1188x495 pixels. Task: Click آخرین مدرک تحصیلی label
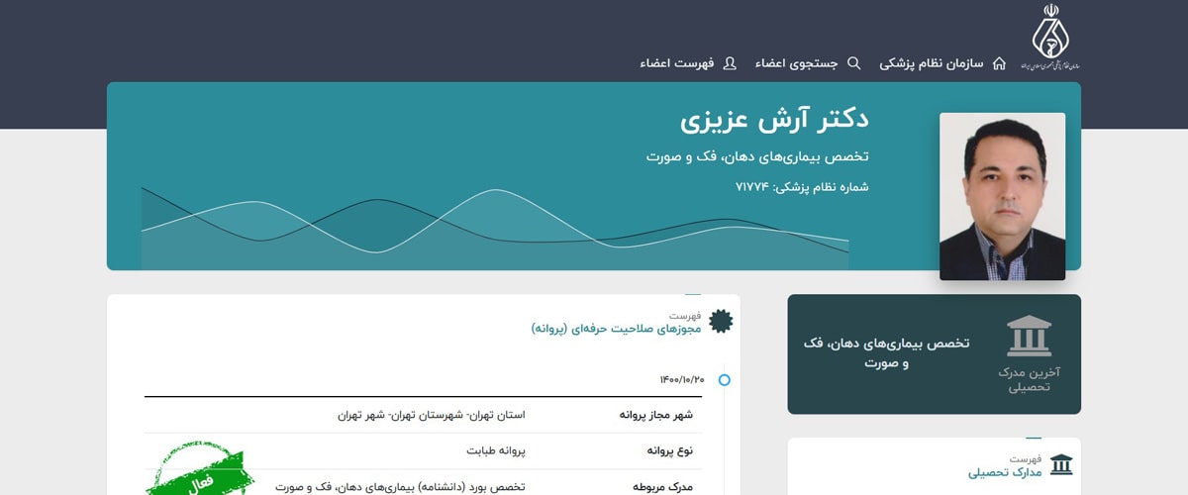click(x=1030, y=379)
